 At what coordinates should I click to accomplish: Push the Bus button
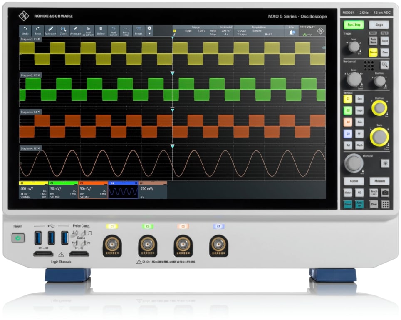point(359,122)
